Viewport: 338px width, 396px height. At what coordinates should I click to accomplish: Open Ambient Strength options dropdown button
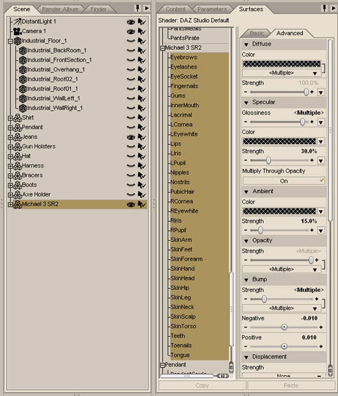point(321,230)
